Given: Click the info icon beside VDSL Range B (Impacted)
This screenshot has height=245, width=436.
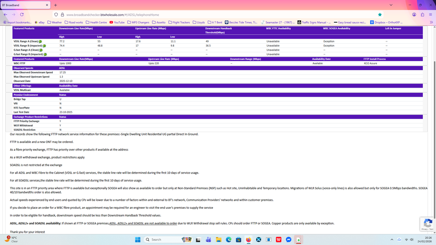Looking at the screenshot, I should click(x=45, y=46).
